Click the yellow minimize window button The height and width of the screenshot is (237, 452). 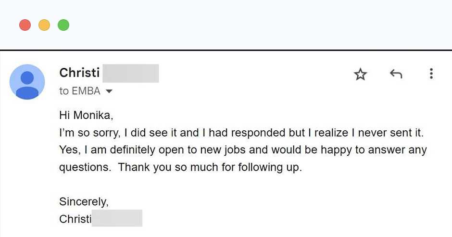tap(44, 25)
